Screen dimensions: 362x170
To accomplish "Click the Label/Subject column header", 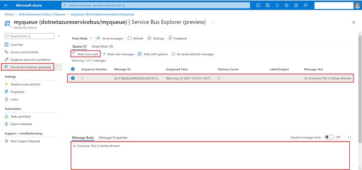I will coord(279,69).
